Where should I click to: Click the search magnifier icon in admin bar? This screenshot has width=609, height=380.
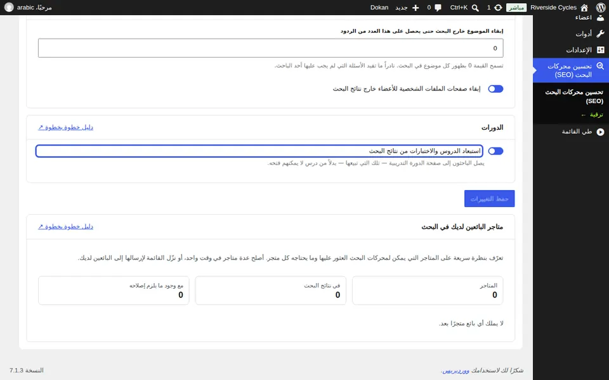[x=475, y=8]
